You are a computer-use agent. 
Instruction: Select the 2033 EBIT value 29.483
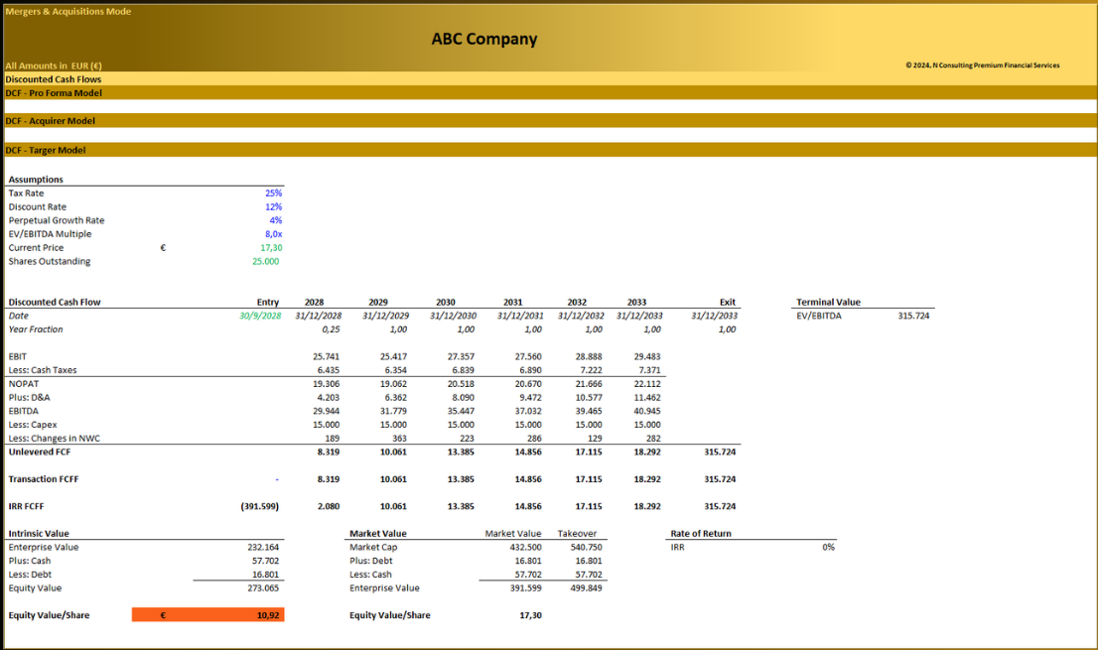(646, 357)
